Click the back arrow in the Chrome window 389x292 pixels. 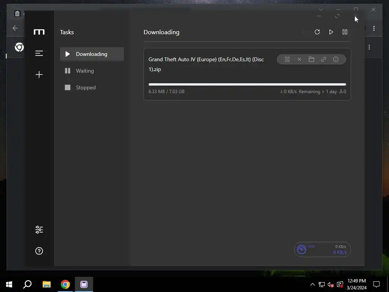tap(15, 28)
